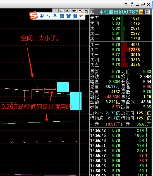Image resolution: width=153 pixels, height=176 pixels.
Task: Click the Sogou input method logo
Action: pyautogui.click(x=34, y=15)
